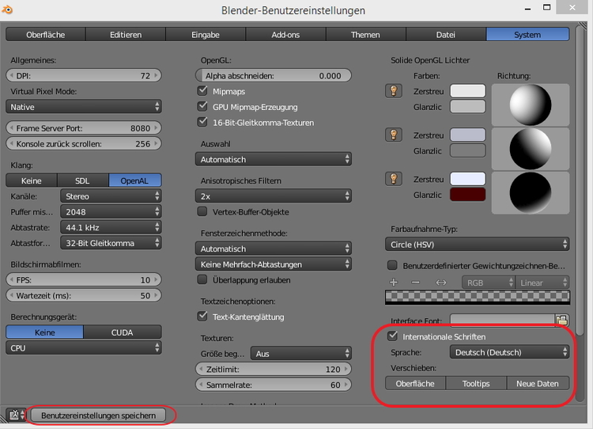
Task: Toggle GPU Mipmap-Erzeugung checkbox
Action: click(202, 106)
